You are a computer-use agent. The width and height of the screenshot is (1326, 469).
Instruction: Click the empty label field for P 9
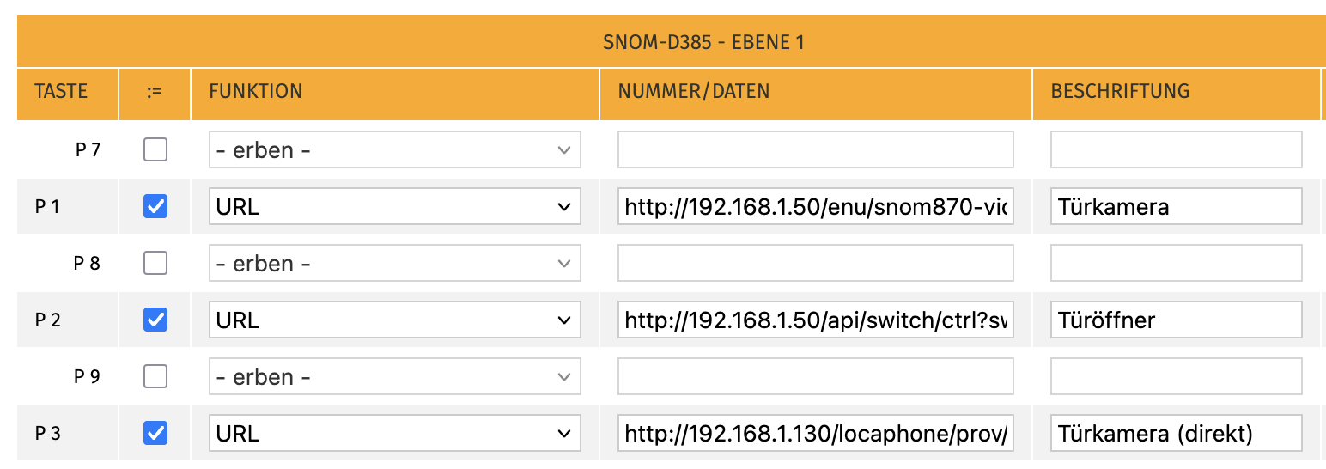(1176, 377)
